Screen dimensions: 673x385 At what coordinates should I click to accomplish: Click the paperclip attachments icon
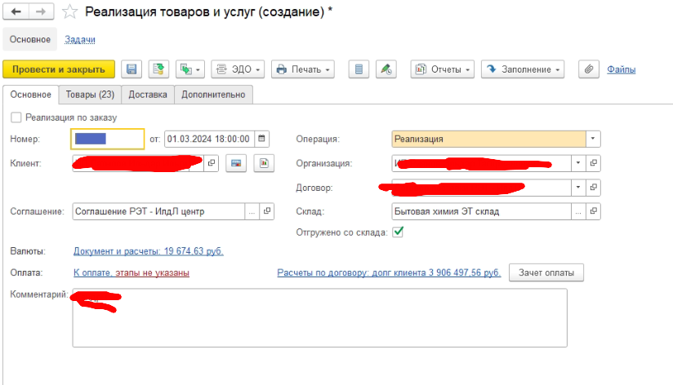586,69
